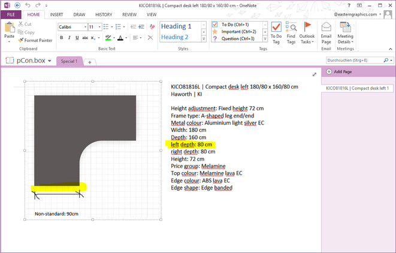Screen dimensions: 396x253
Task: Open Ribbon Display Options
Action: [359, 5]
